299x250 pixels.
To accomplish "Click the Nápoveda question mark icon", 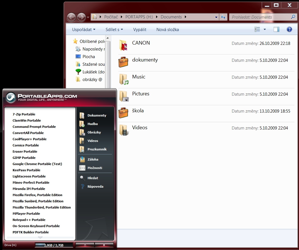I will coord(82,187).
